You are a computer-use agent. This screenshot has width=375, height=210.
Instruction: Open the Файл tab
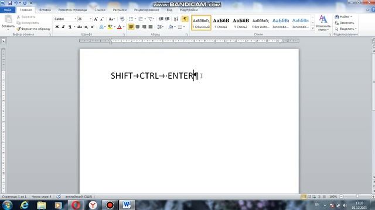point(8,10)
